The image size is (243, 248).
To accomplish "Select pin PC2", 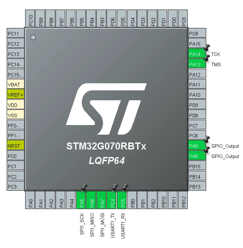I will [x=16, y=176].
